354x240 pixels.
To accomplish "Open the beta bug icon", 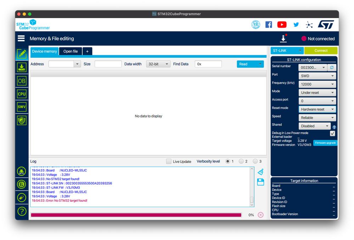I will click(22, 171).
